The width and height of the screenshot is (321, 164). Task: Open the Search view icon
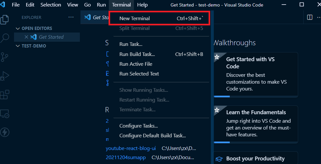(x=5, y=38)
